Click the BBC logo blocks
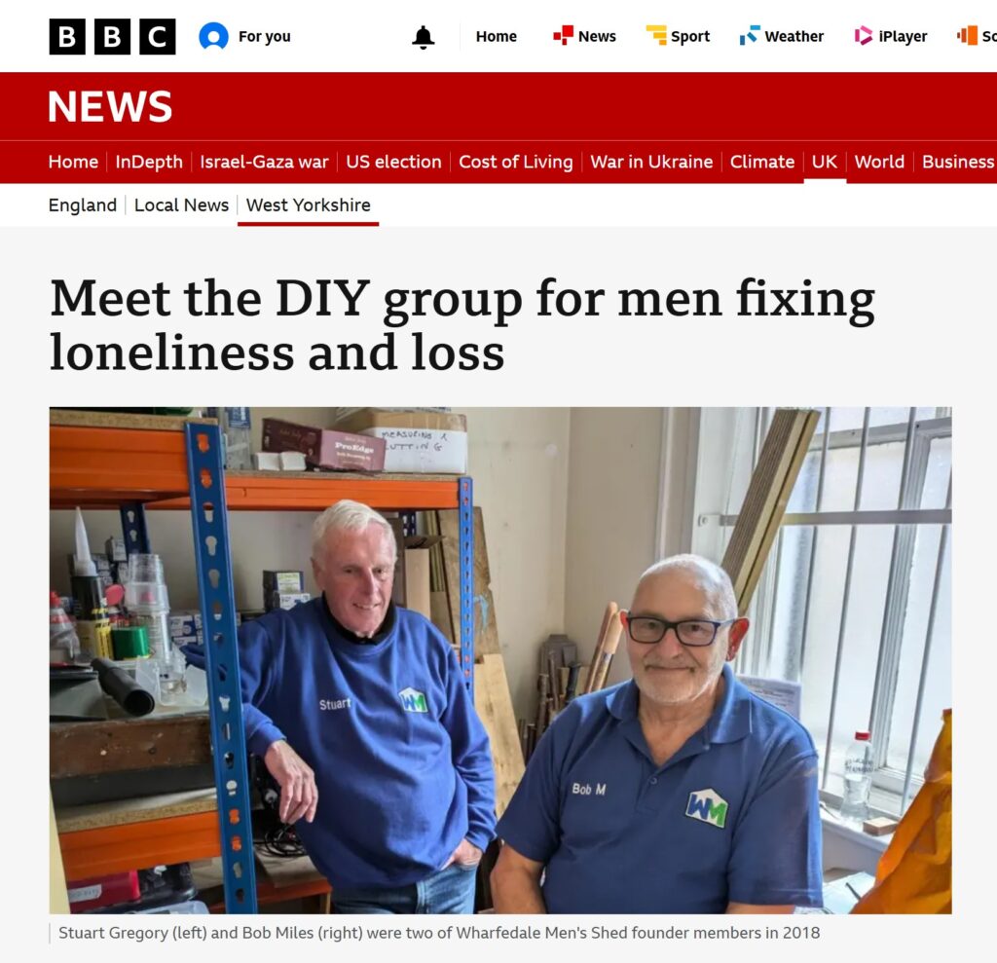Screen dimensions: 997x963 [112, 36]
